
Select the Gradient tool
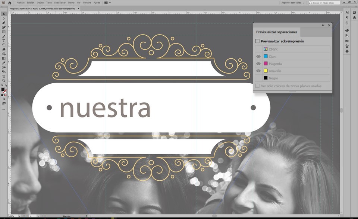[x=4, y=58]
